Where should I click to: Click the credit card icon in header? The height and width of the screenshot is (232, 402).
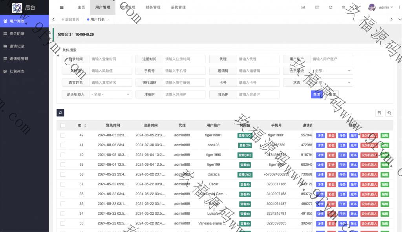pos(317,7)
